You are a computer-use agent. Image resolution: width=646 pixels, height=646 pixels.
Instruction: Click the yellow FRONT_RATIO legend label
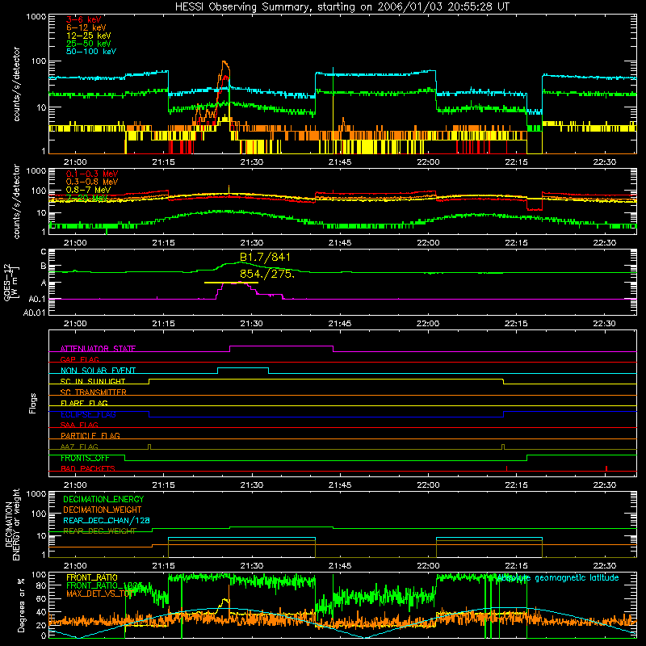pos(92,577)
